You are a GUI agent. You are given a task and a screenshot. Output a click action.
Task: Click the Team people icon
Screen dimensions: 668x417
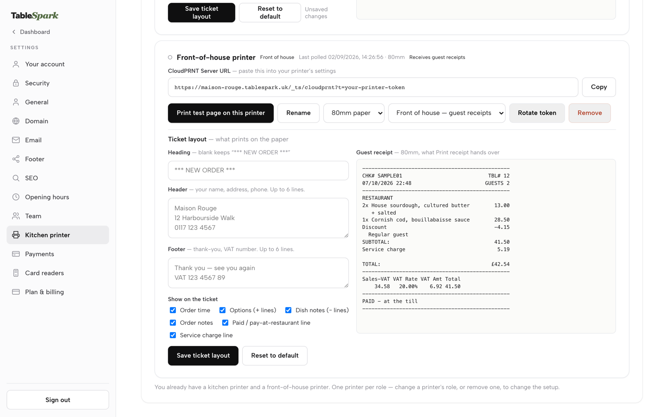point(16,216)
